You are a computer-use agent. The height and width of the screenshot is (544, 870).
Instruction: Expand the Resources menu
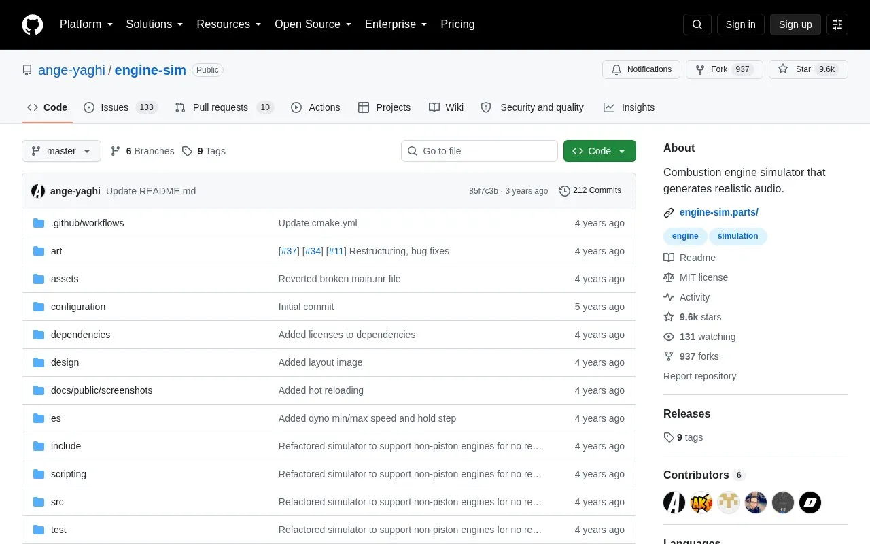(229, 24)
